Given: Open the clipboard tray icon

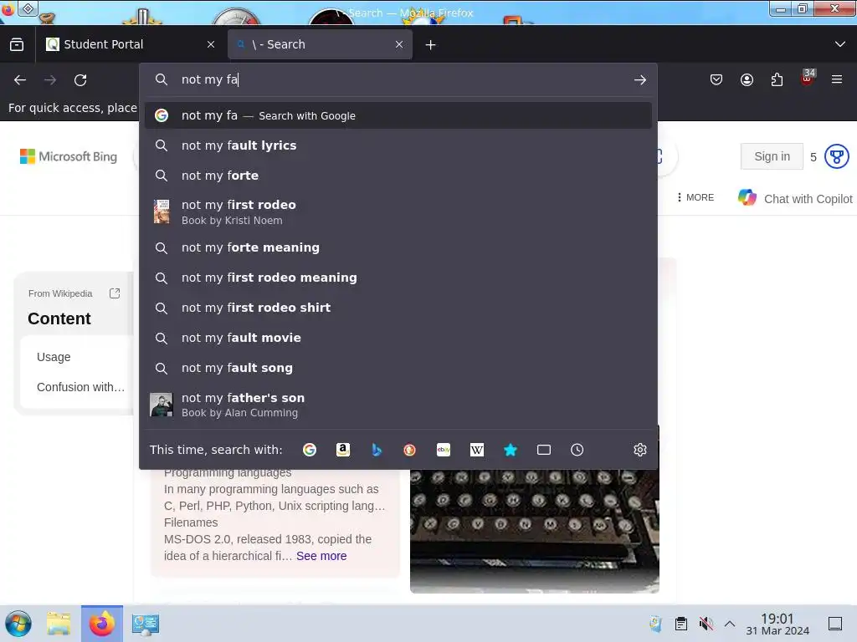Looking at the screenshot, I should [x=681, y=624].
